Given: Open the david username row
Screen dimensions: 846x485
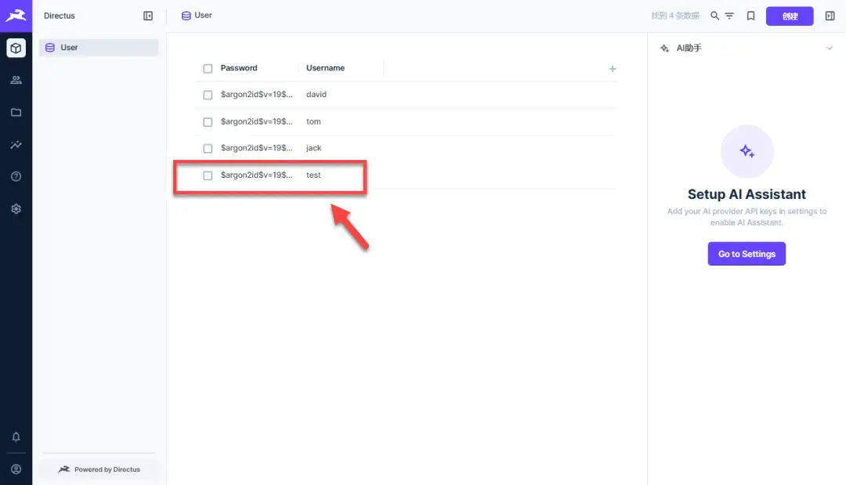Looking at the screenshot, I should tap(316, 94).
